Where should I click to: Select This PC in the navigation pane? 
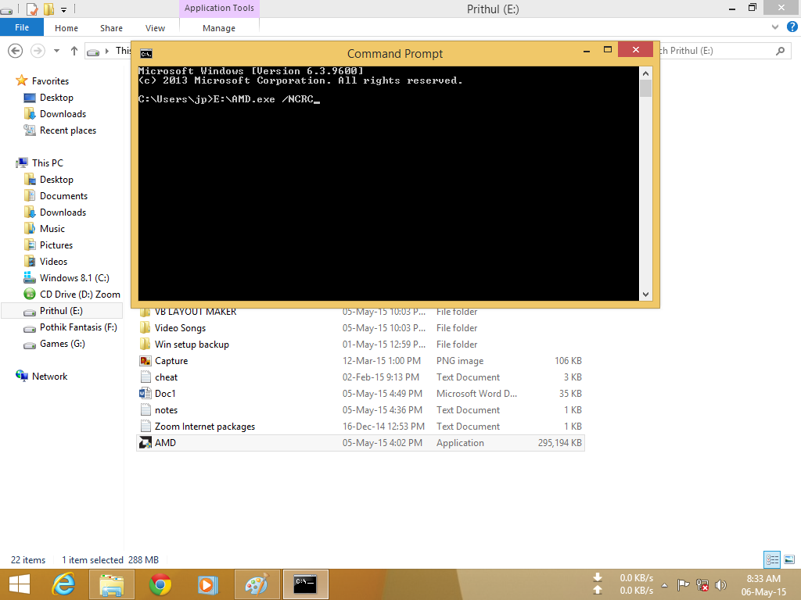click(x=48, y=162)
